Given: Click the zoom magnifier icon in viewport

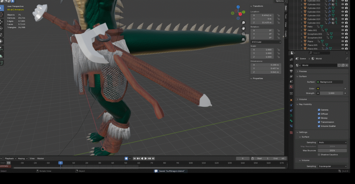Looking at the screenshot, I should coord(244,23).
